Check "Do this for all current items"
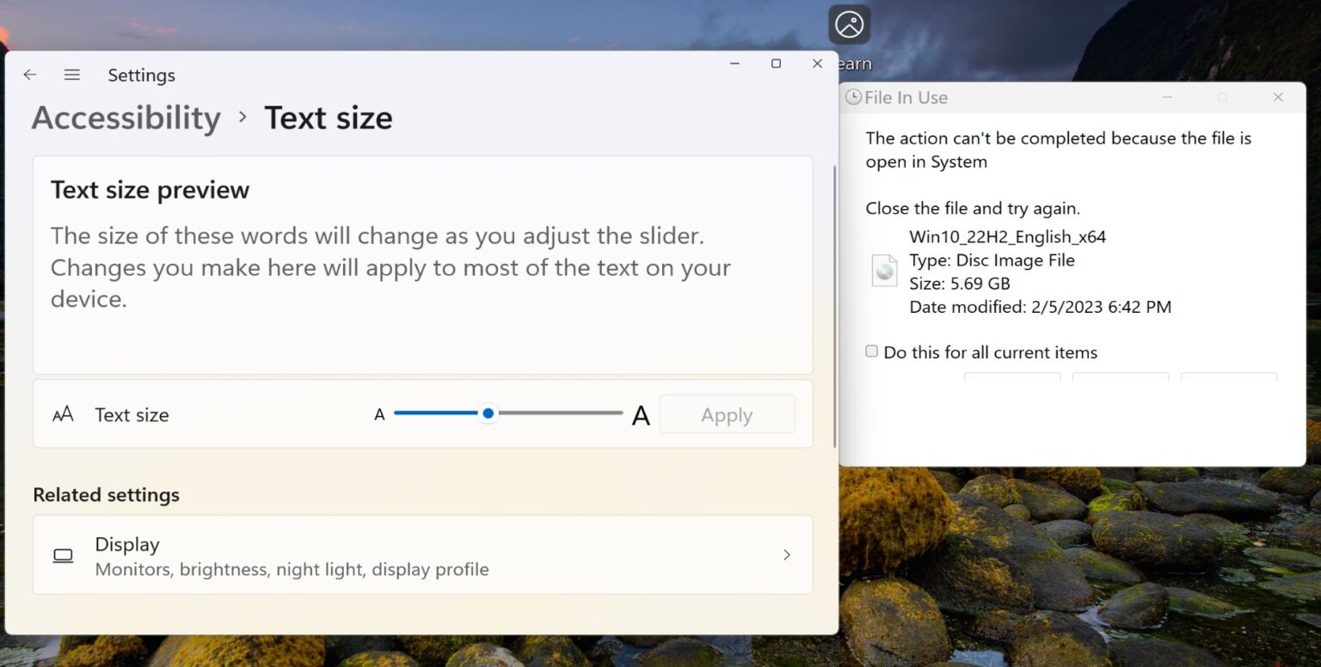This screenshot has height=667, width=1321. 871,351
